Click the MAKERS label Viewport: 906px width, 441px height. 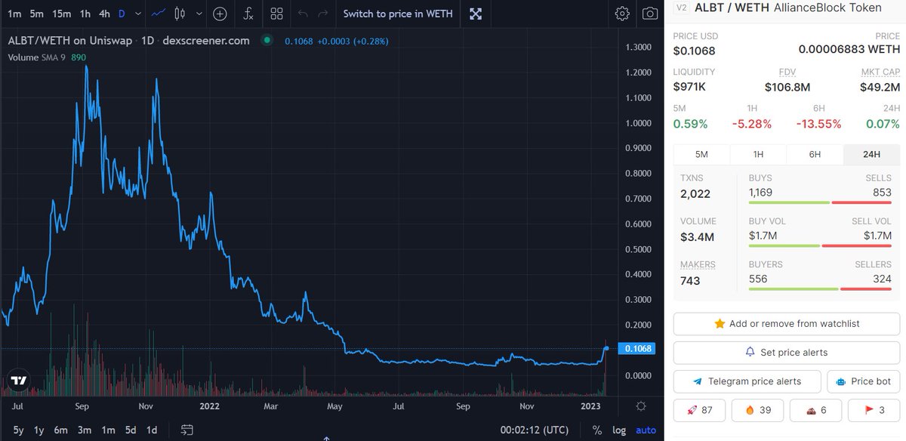point(698,265)
